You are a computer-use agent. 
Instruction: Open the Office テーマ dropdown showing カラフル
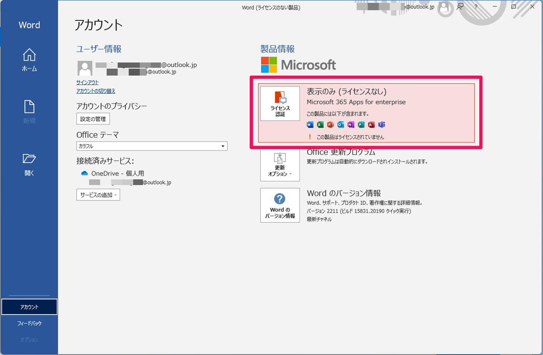point(152,146)
